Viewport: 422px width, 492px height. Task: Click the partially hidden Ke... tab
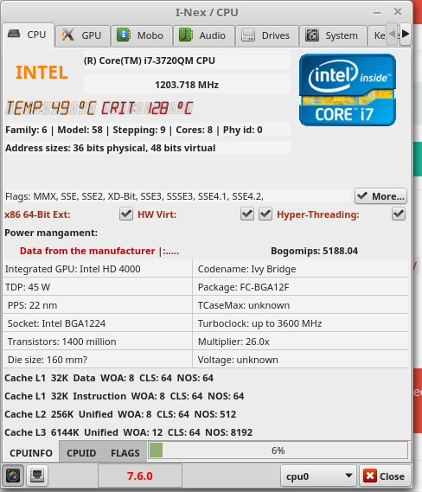point(379,35)
